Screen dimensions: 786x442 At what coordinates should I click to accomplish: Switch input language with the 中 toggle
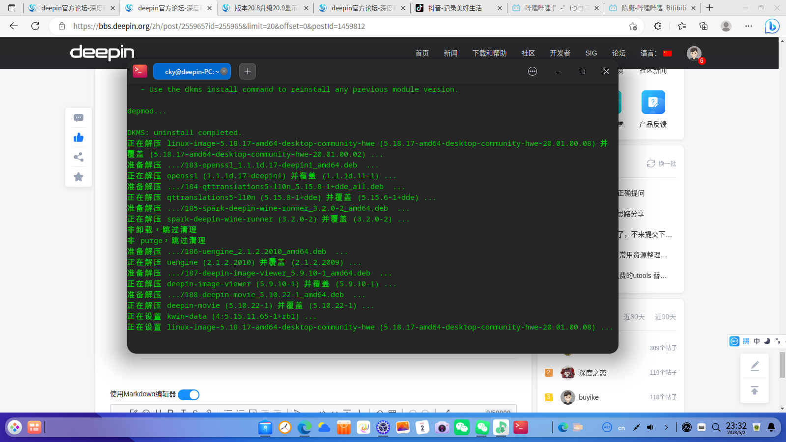[x=757, y=341]
